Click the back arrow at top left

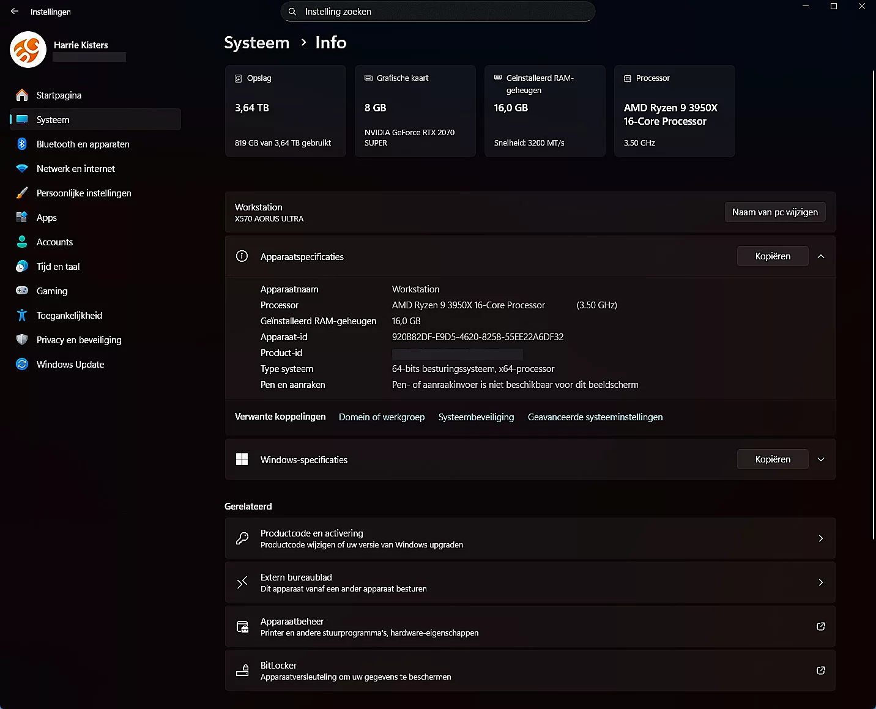click(13, 11)
